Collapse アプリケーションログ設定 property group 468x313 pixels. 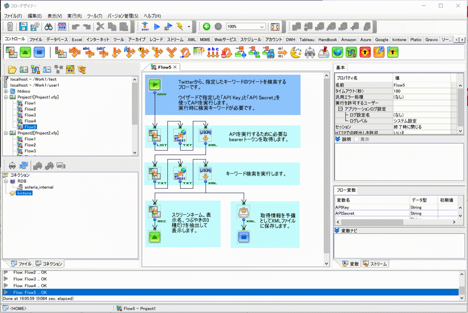[x=340, y=109]
